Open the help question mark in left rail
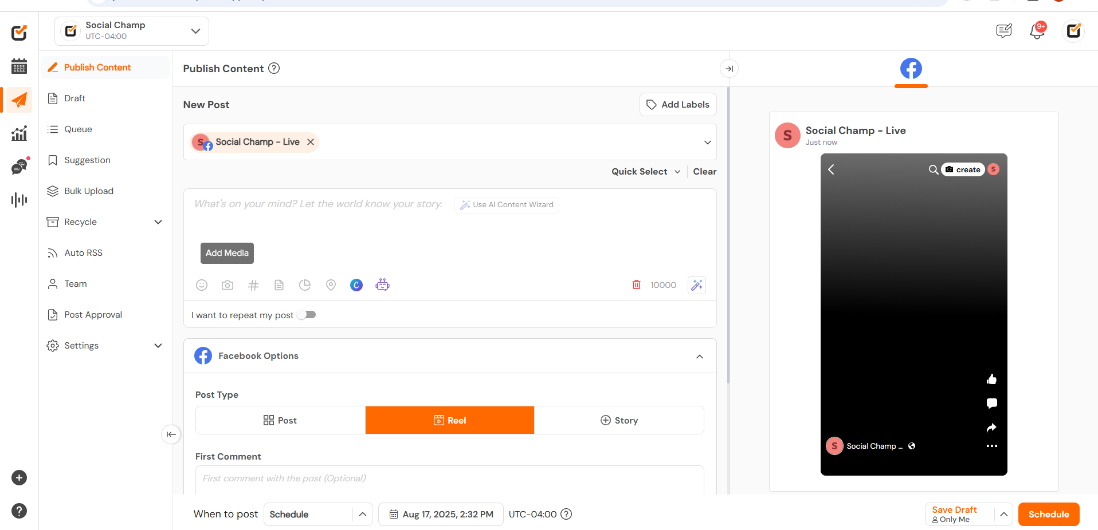Screen dimensions: 1098x530 click(x=19, y=511)
